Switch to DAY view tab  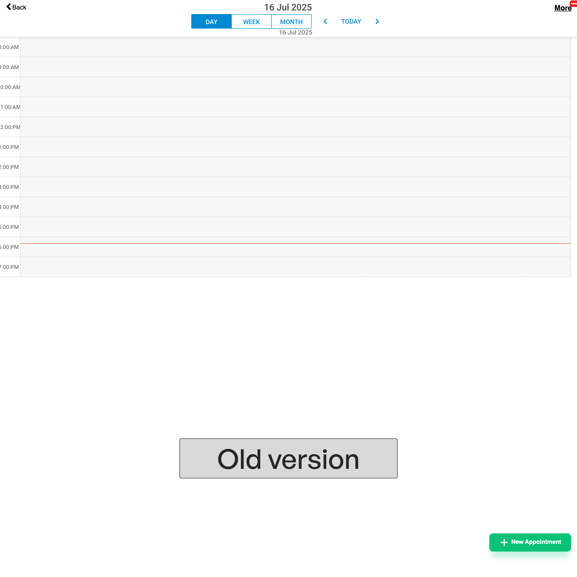211,22
